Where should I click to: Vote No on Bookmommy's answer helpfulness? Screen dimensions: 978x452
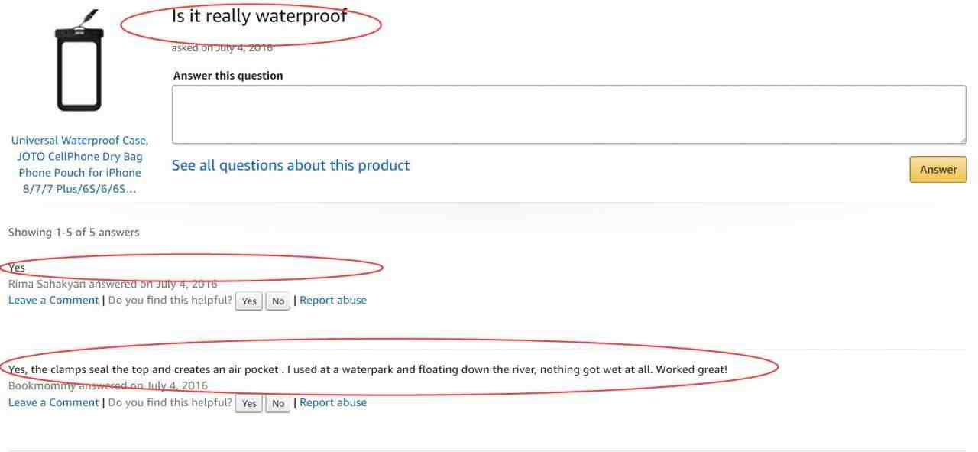tap(278, 404)
